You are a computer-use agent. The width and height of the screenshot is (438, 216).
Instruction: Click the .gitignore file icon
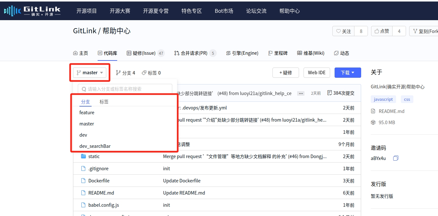(x=83, y=168)
